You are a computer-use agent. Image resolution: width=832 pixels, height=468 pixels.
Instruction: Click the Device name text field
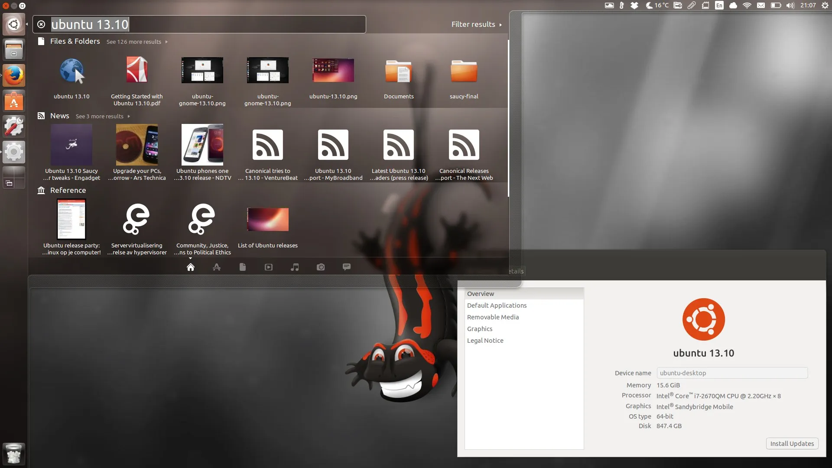pos(732,373)
